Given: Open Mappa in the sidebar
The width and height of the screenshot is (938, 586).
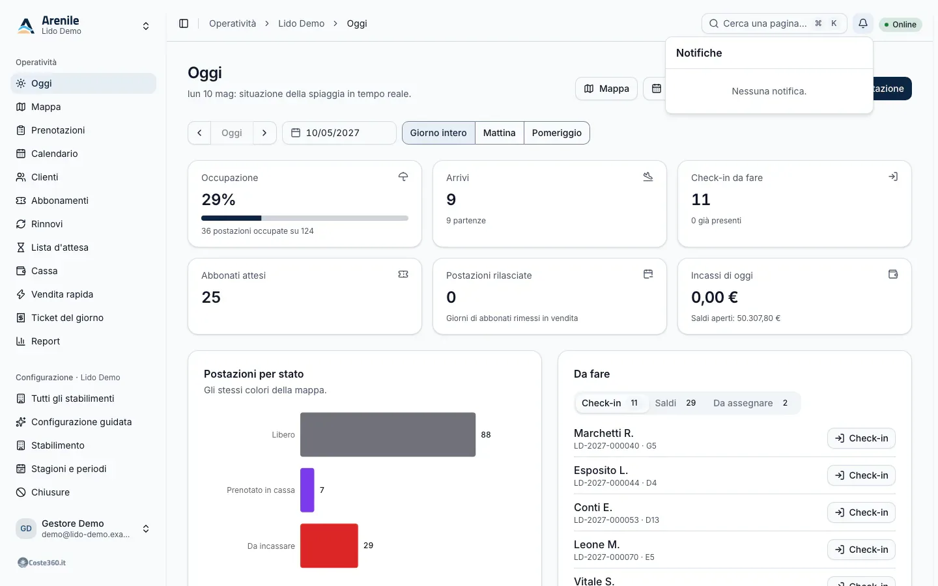Looking at the screenshot, I should point(83,107).
